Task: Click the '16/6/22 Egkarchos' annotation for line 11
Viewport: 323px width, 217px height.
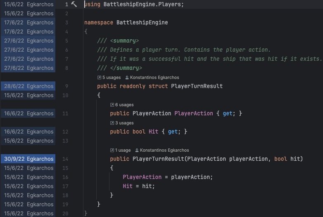Action: point(28,113)
